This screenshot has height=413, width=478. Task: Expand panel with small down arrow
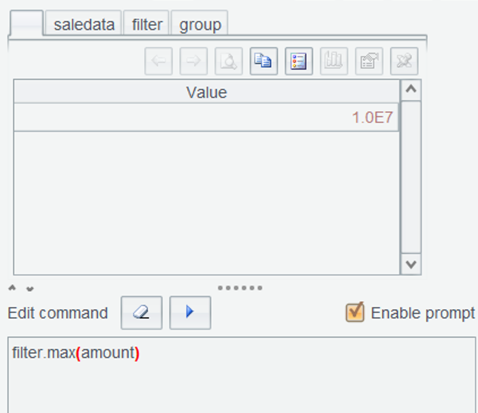tap(30, 288)
